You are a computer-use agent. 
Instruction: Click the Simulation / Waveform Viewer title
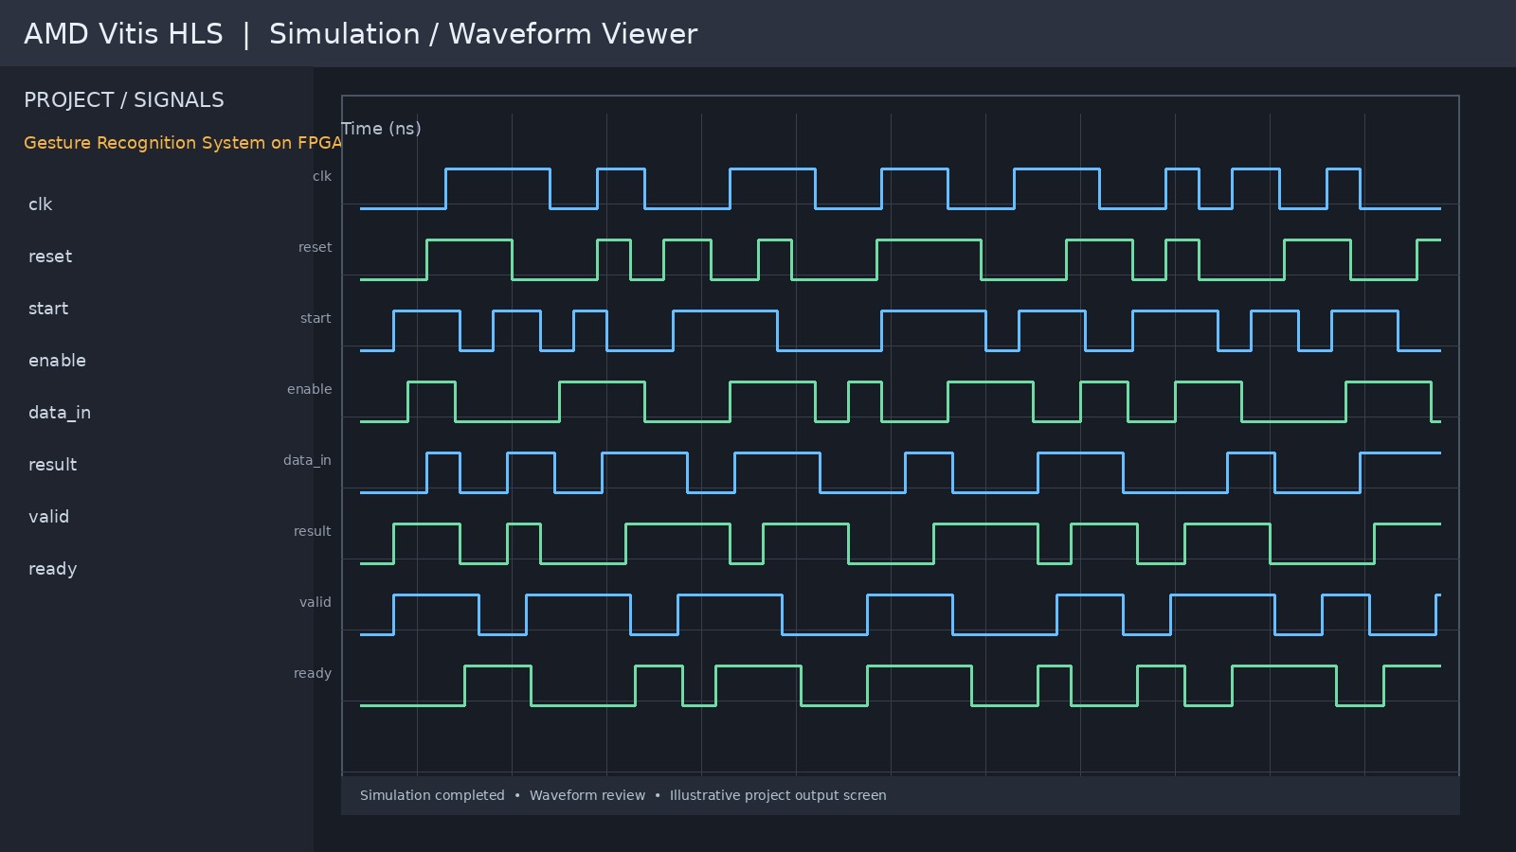click(x=483, y=34)
